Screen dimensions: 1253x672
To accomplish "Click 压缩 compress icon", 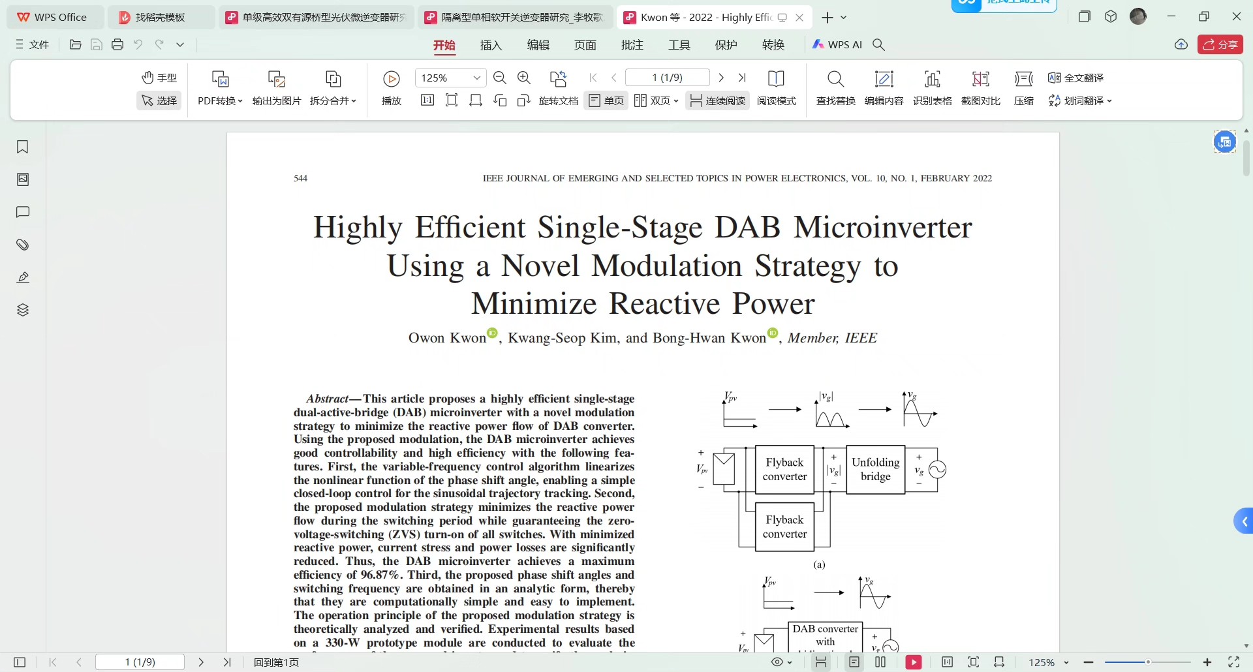I will (x=1024, y=79).
